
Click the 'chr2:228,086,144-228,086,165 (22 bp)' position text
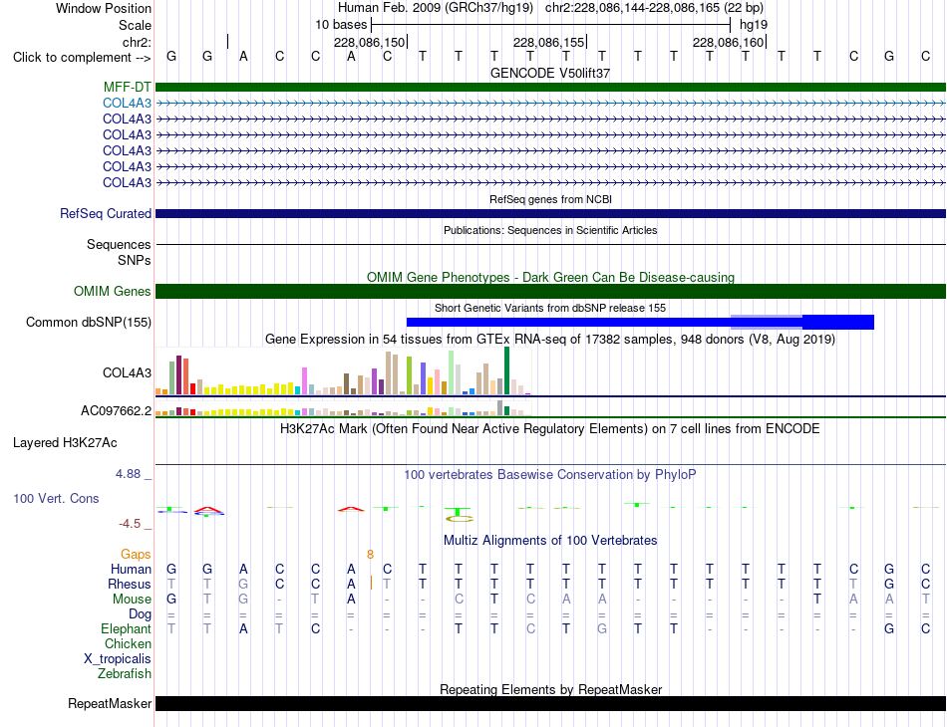(654, 8)
